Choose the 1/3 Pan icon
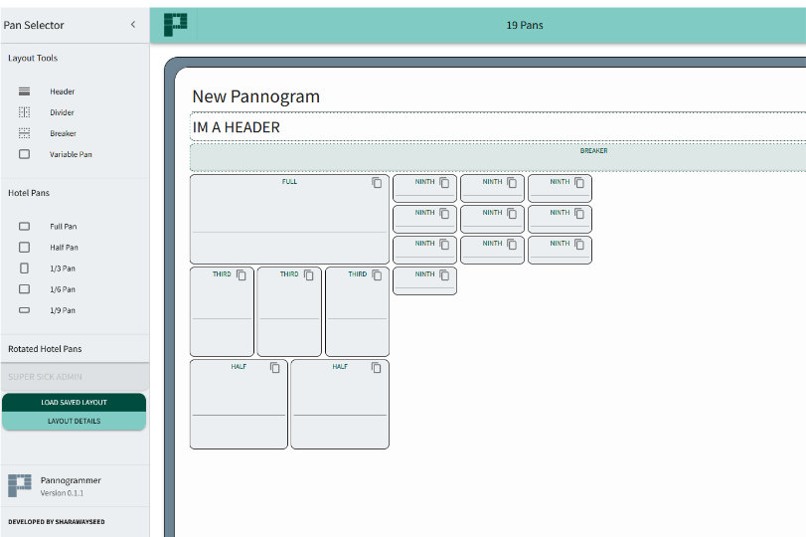Image resolution: width=806 pixels, height=537 pixels. (25, 268)
